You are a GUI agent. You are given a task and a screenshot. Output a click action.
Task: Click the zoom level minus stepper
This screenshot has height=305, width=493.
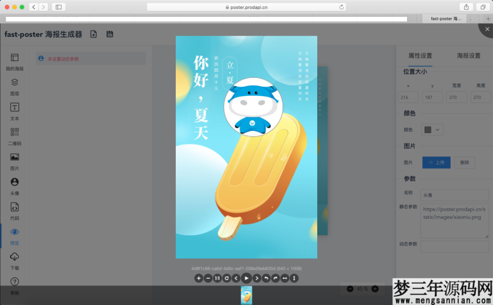tap(350, 289)
